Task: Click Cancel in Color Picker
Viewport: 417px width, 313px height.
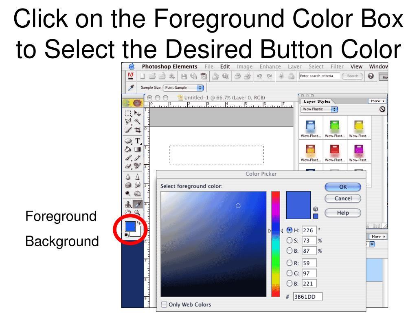Action: 343,198
